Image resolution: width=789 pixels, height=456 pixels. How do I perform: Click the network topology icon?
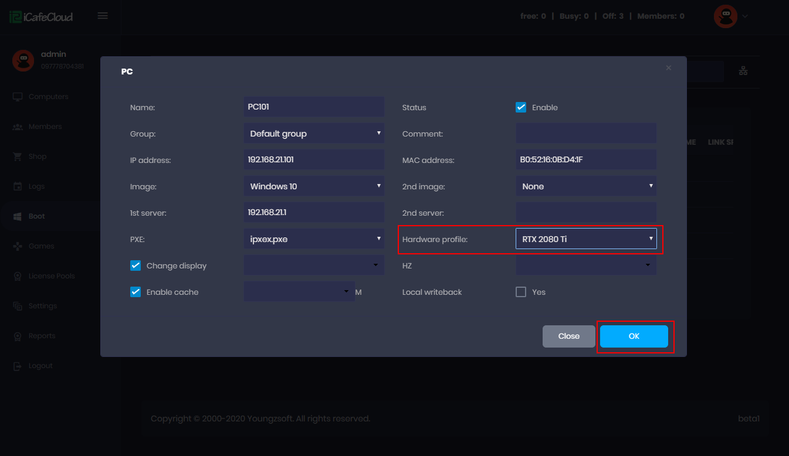coord(743,71)
